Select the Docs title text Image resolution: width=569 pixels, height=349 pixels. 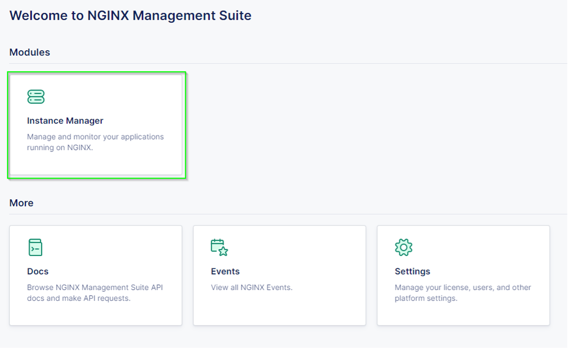tap(38, 271)
